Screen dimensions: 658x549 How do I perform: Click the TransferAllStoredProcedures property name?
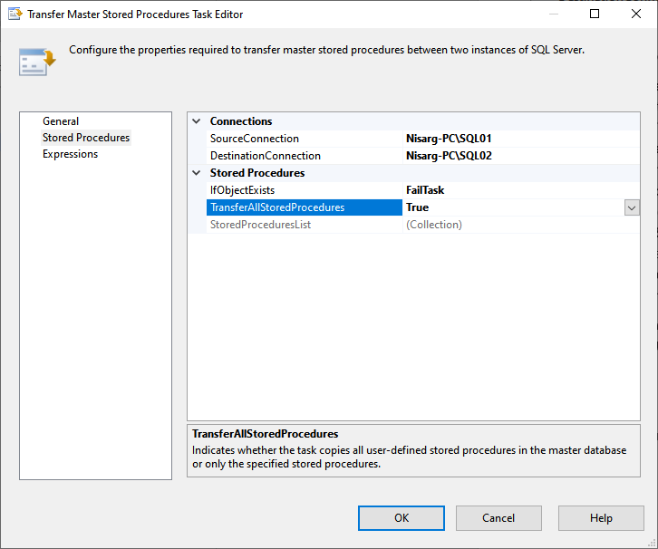point(277,207)
